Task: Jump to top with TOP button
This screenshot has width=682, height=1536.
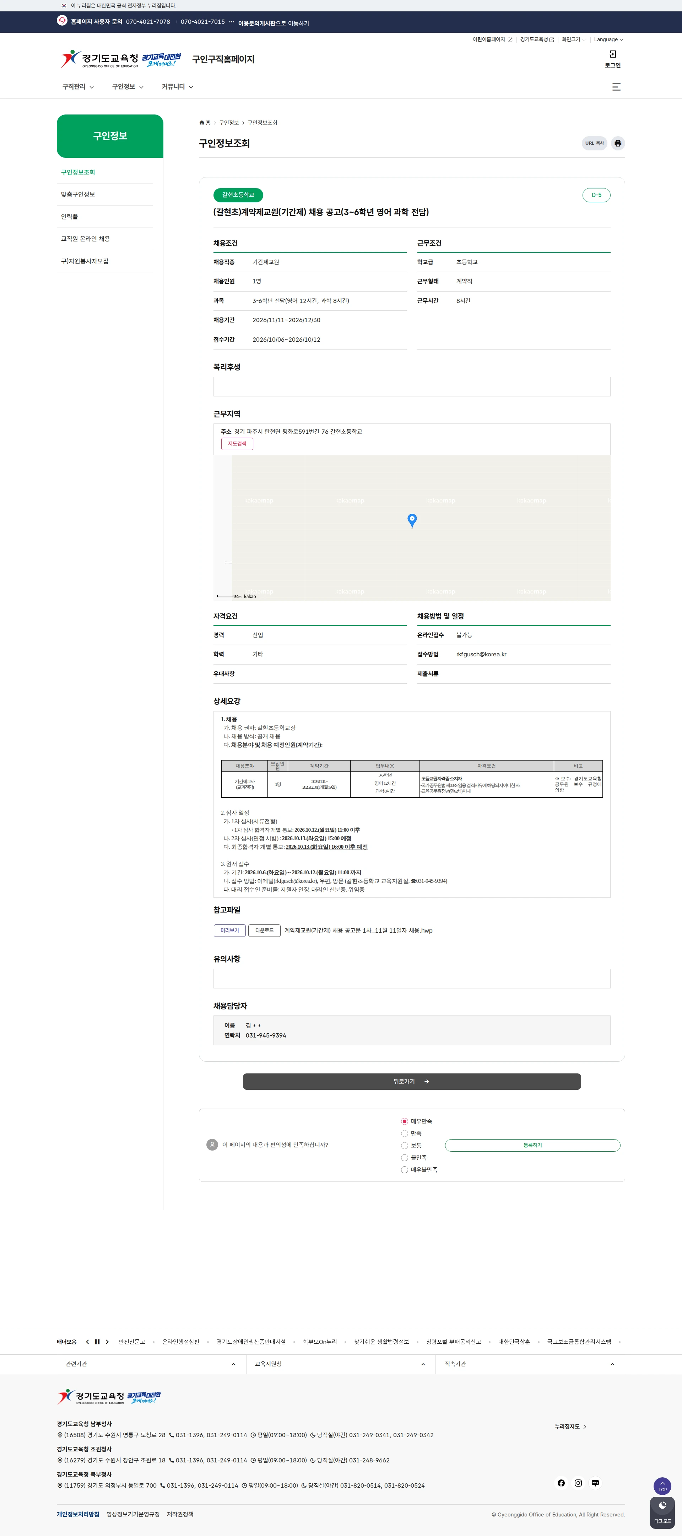Action: (x=662, y=1486)
